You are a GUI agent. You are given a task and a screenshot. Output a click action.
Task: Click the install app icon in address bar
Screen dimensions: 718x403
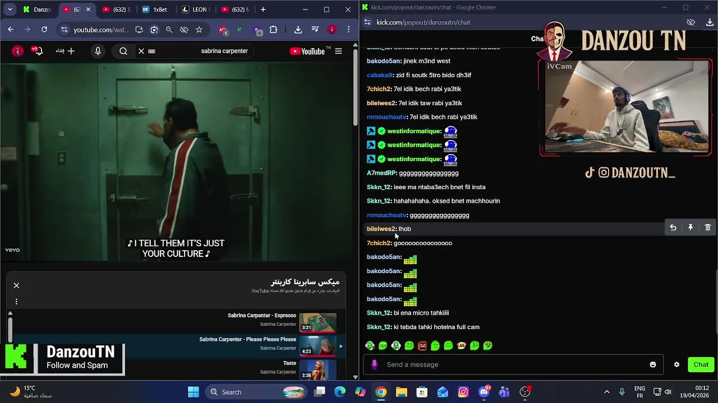click(x=139, y=30)
